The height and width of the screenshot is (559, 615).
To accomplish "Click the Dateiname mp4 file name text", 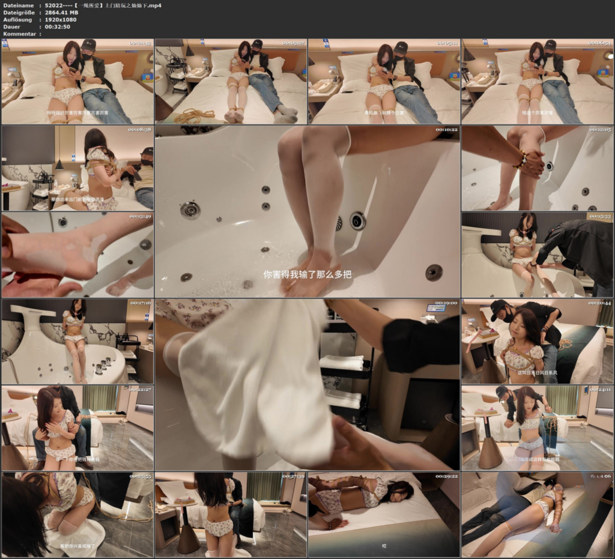I will pyautogui.click(x=103, y=5).
